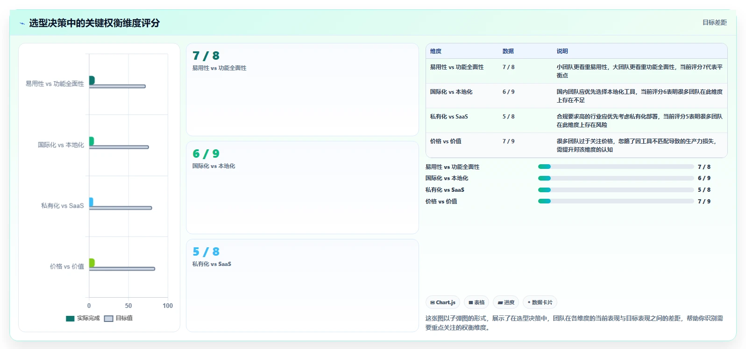
Task: Click the 目标差距 label in header
Action: click(715, 22)
